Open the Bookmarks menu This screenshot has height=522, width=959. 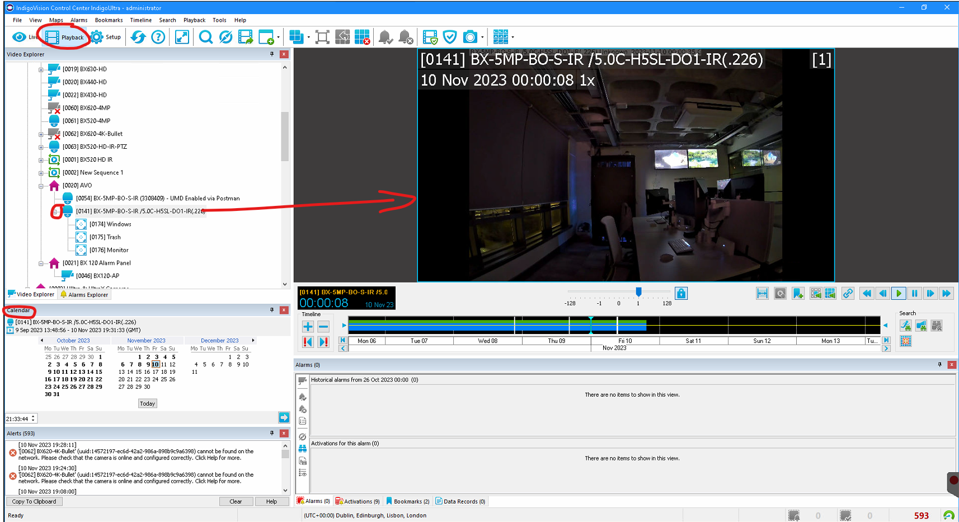pyautogui.click(x=109, y=20)
